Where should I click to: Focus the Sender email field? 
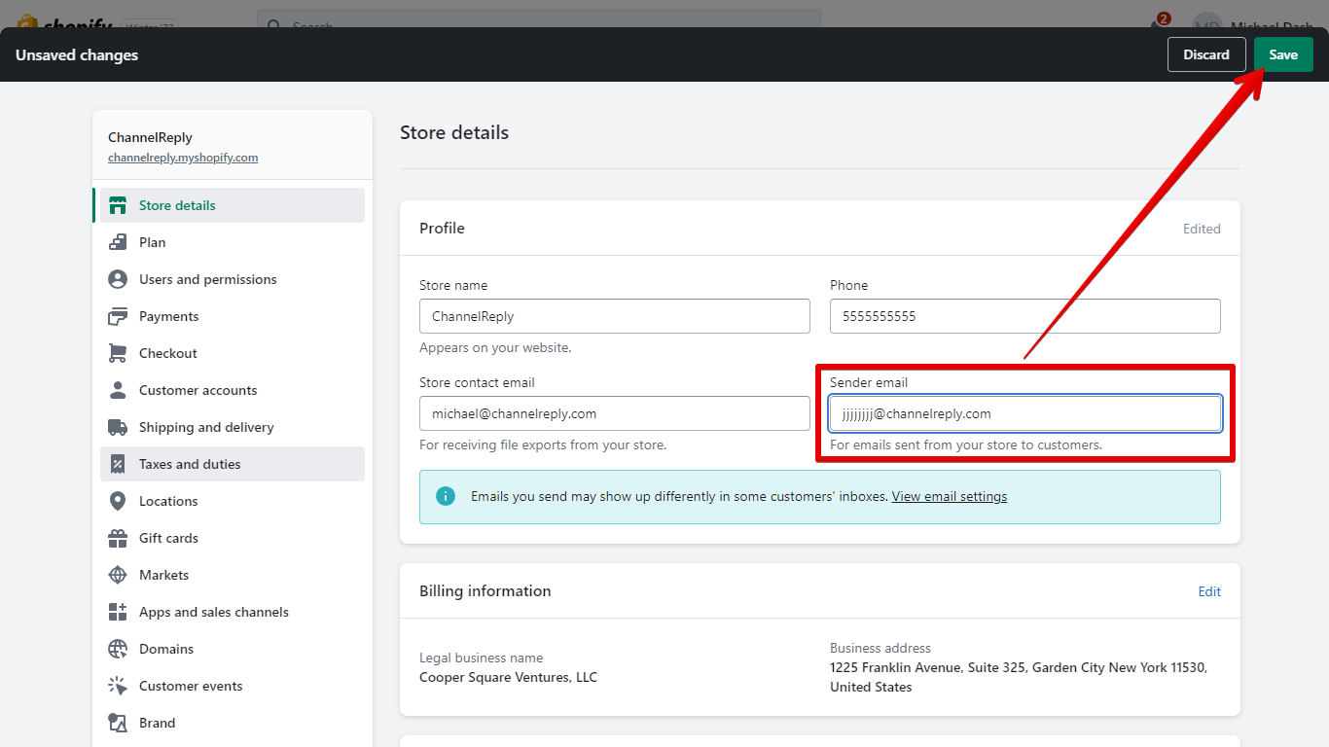pyautogui.click(x=1025, y=413)
